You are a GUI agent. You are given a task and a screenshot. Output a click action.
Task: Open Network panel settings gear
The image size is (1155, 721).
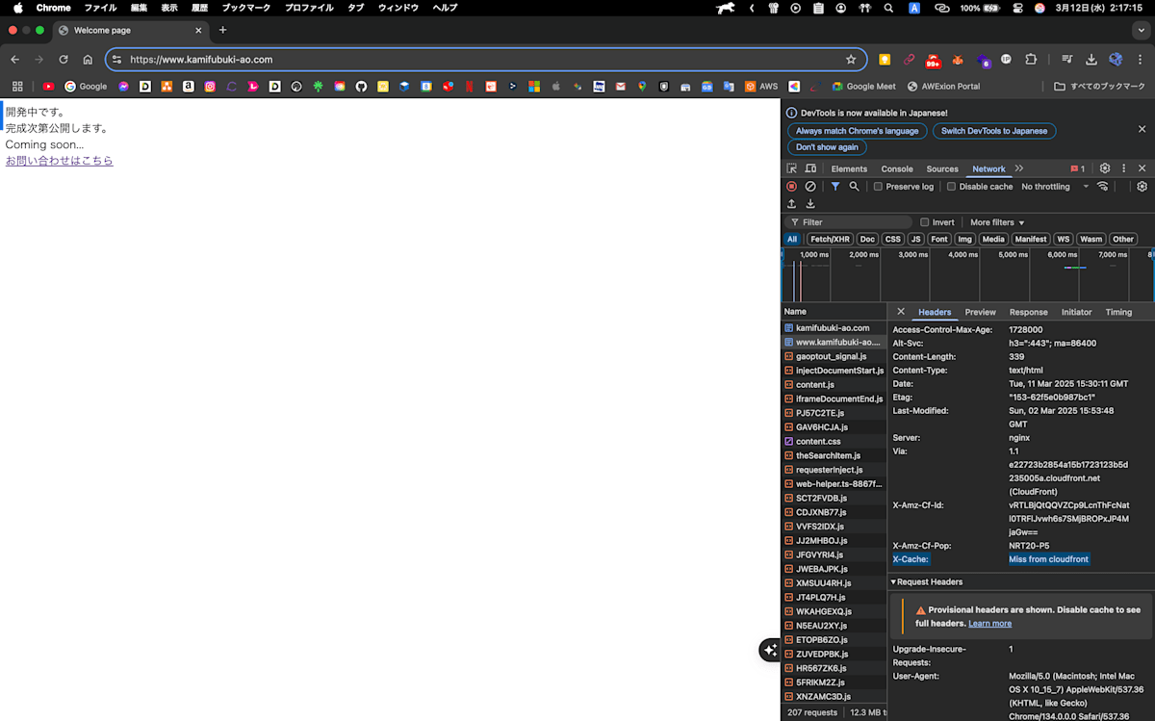pyautogui.click(x=1142, y=187)
